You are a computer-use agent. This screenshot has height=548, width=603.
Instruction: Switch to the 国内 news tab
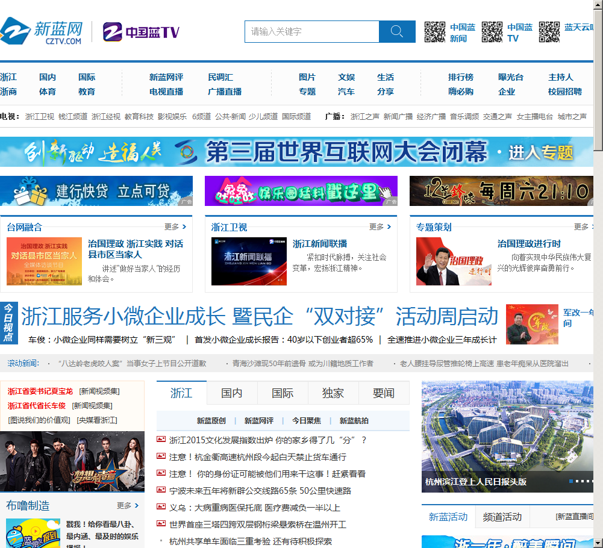(232, 393)
